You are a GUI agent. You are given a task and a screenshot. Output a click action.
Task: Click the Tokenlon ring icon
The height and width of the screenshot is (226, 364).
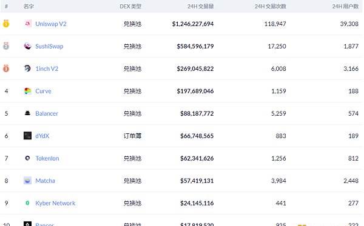click(28, 158)
